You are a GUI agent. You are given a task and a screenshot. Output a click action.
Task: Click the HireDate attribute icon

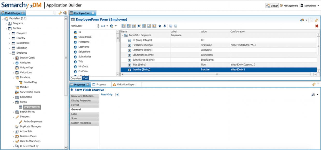[x=75, y=67]
